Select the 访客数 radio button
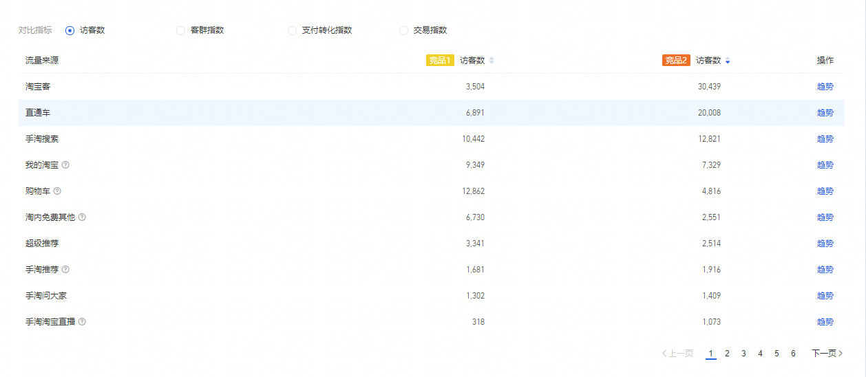 point(70,30)
